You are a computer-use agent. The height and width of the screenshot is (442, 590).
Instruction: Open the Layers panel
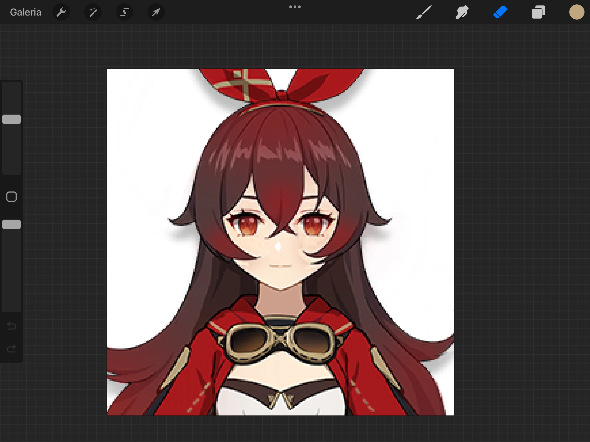click(538, 12)
